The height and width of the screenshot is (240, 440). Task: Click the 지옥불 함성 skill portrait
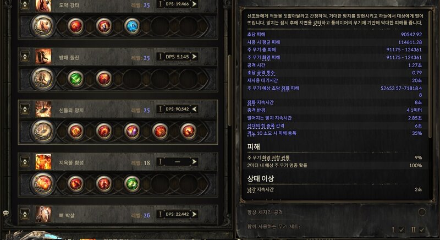point(43,162)
